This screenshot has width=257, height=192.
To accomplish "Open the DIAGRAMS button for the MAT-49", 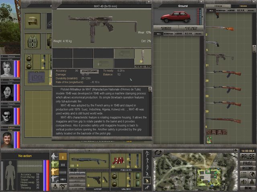I will tap(90, 71).
